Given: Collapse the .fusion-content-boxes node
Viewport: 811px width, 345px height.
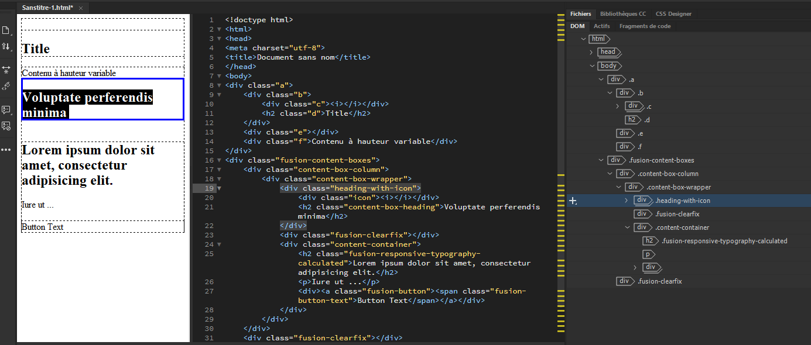Looking at the screenshot, I should [x=600, y=160].
